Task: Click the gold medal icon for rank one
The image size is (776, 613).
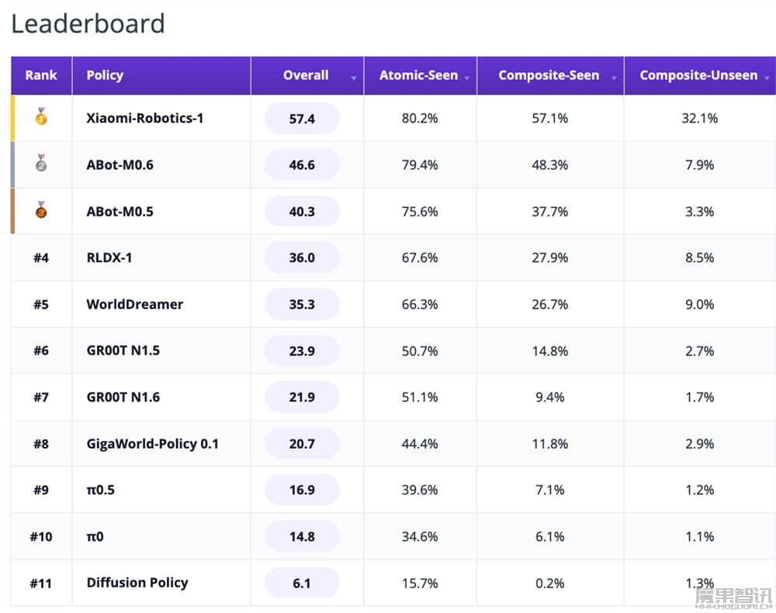Action: (x=41, y=116)
